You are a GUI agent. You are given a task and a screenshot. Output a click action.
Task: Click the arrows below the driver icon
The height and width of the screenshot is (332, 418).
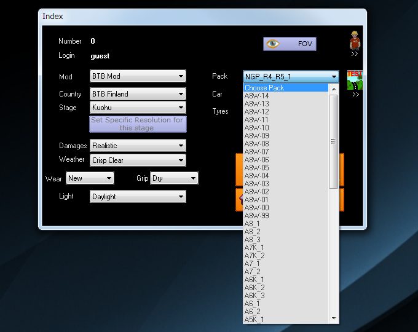pos(355,54)
